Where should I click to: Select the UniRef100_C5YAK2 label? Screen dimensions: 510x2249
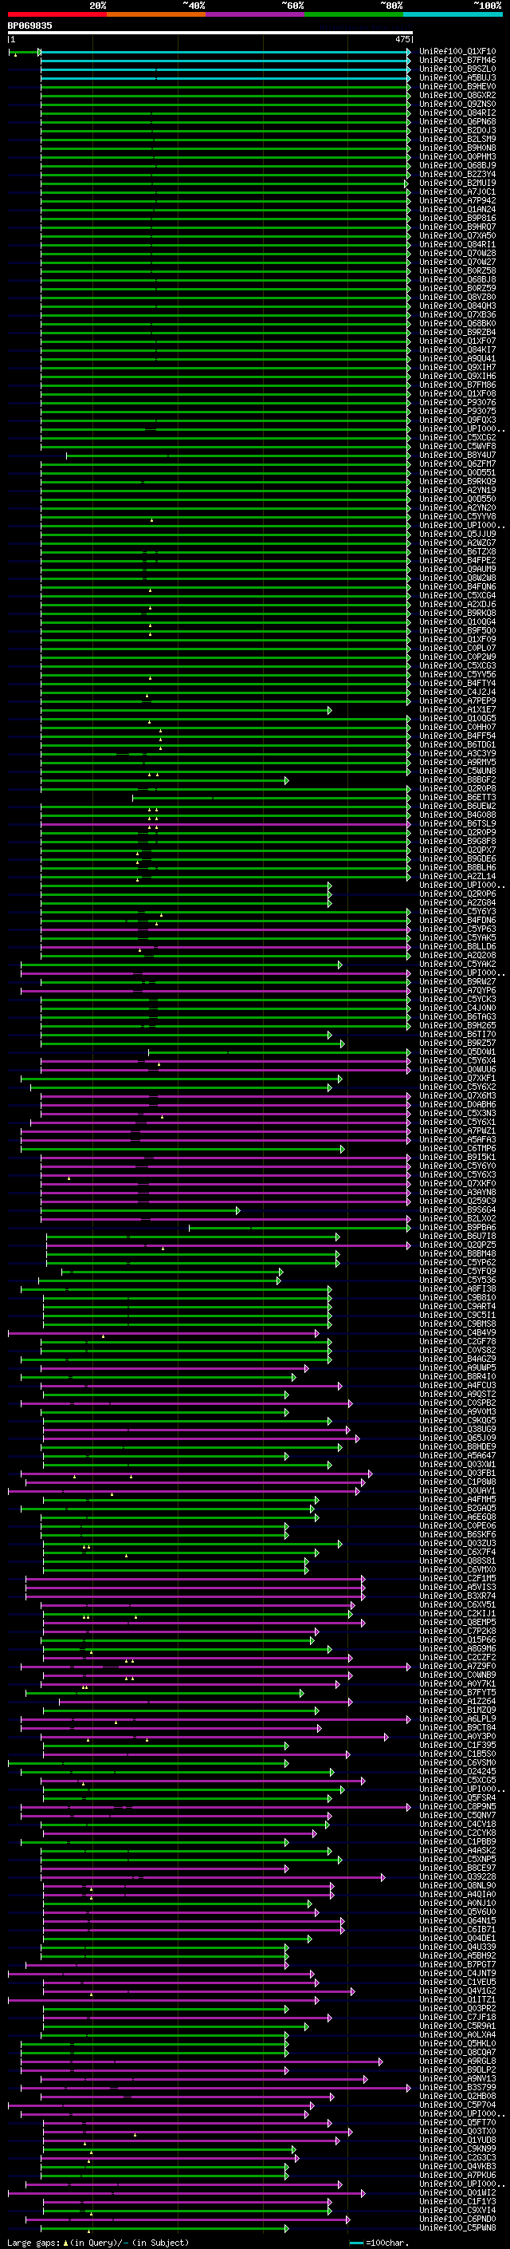pyautogui.click(x=457, y=964)
